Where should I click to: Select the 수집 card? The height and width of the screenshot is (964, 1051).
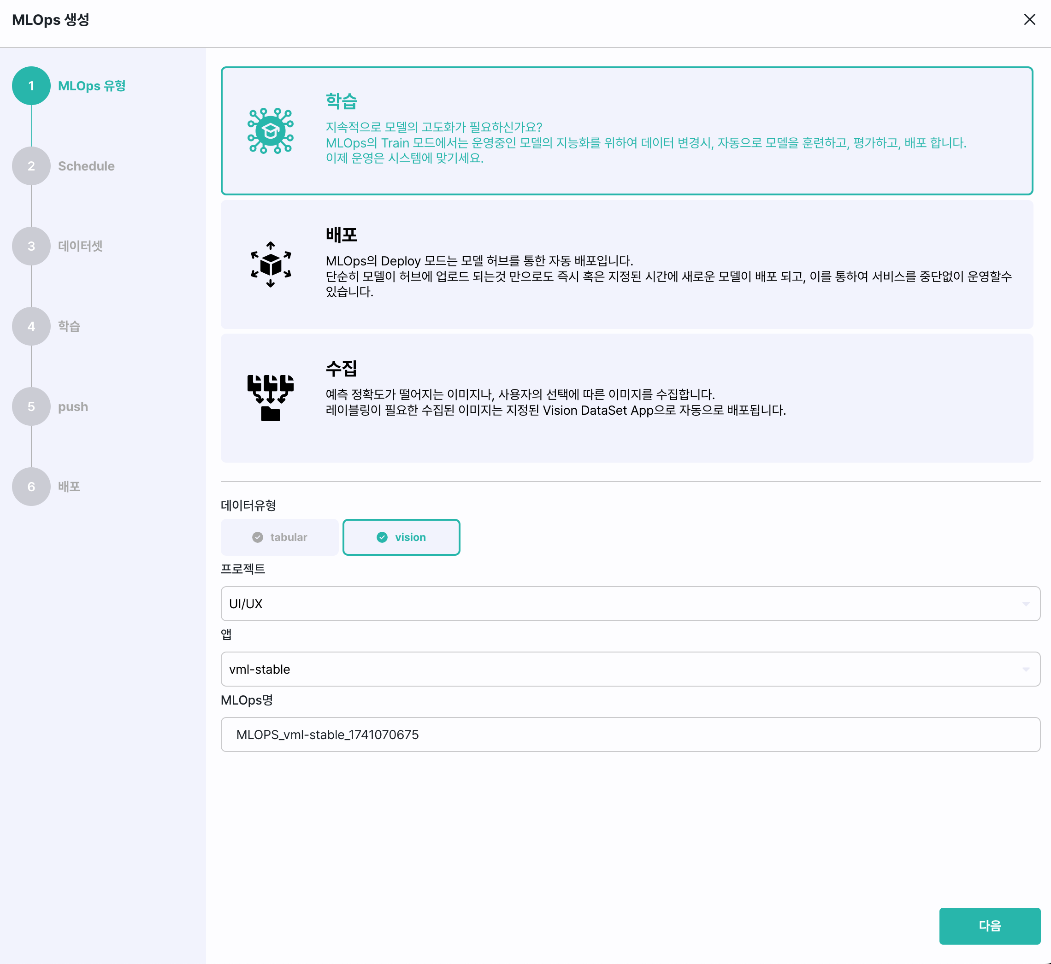pos(627,398)
